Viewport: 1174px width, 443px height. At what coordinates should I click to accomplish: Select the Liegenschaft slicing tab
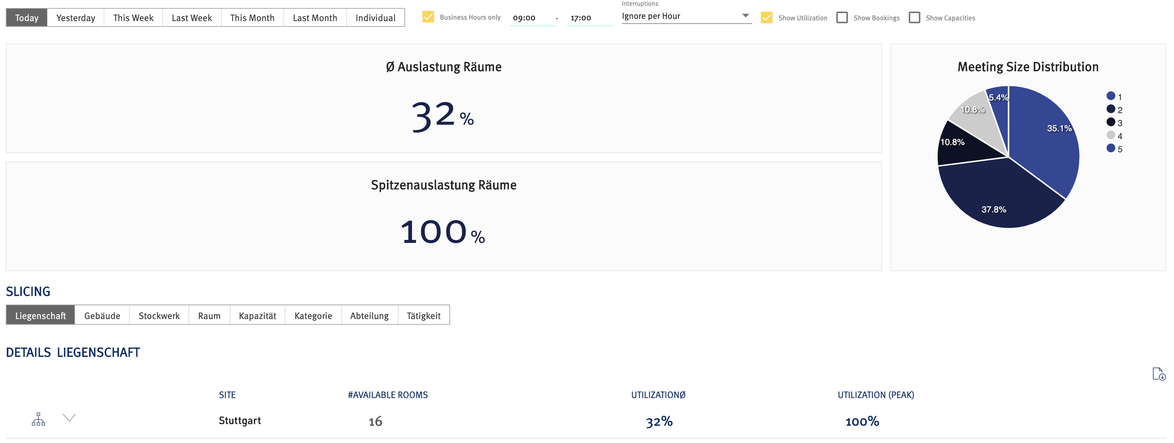[x=40, y=315]
